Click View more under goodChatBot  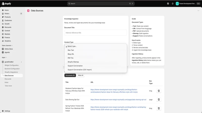tap(8, 86)
